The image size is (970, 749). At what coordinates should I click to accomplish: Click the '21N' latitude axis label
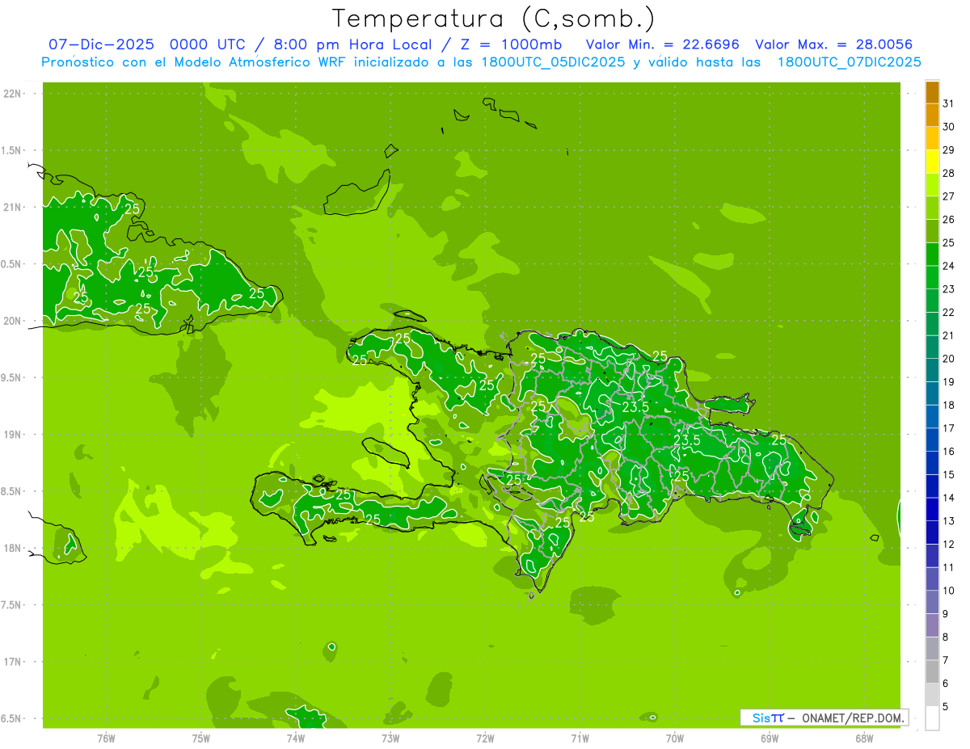[13, 207]
